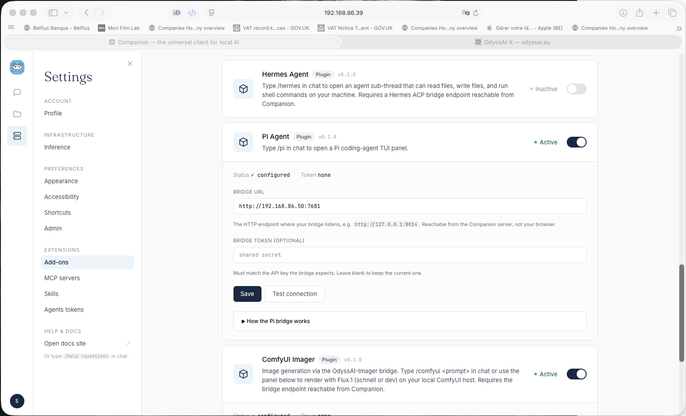Click the page vertical scrollbar thumb
Image resolution: width=686 pixels, height=416 pixels.
681,313
